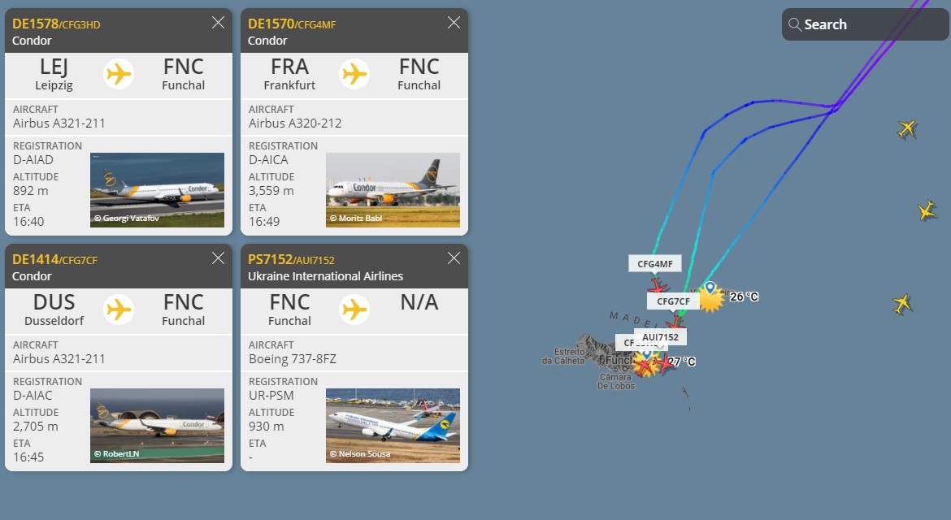
Task: Click the plane icon between FNC and N/A
Action: tap(354, 310)
